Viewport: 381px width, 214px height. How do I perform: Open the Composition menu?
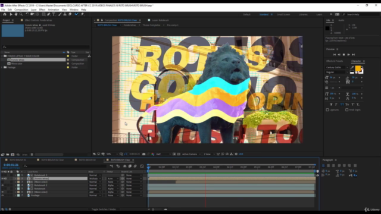click(x=21, y=10)
